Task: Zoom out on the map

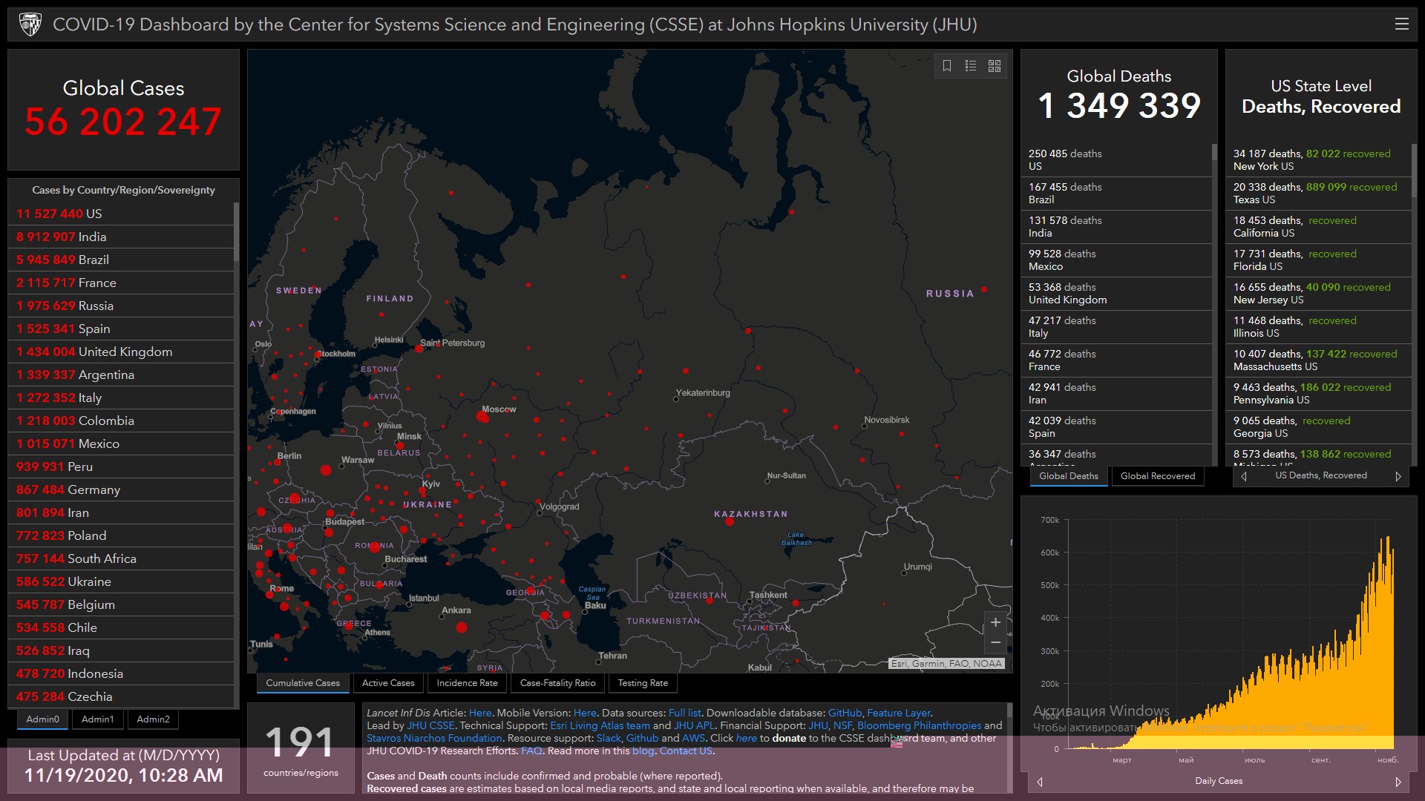Action: tap(995, 642)
